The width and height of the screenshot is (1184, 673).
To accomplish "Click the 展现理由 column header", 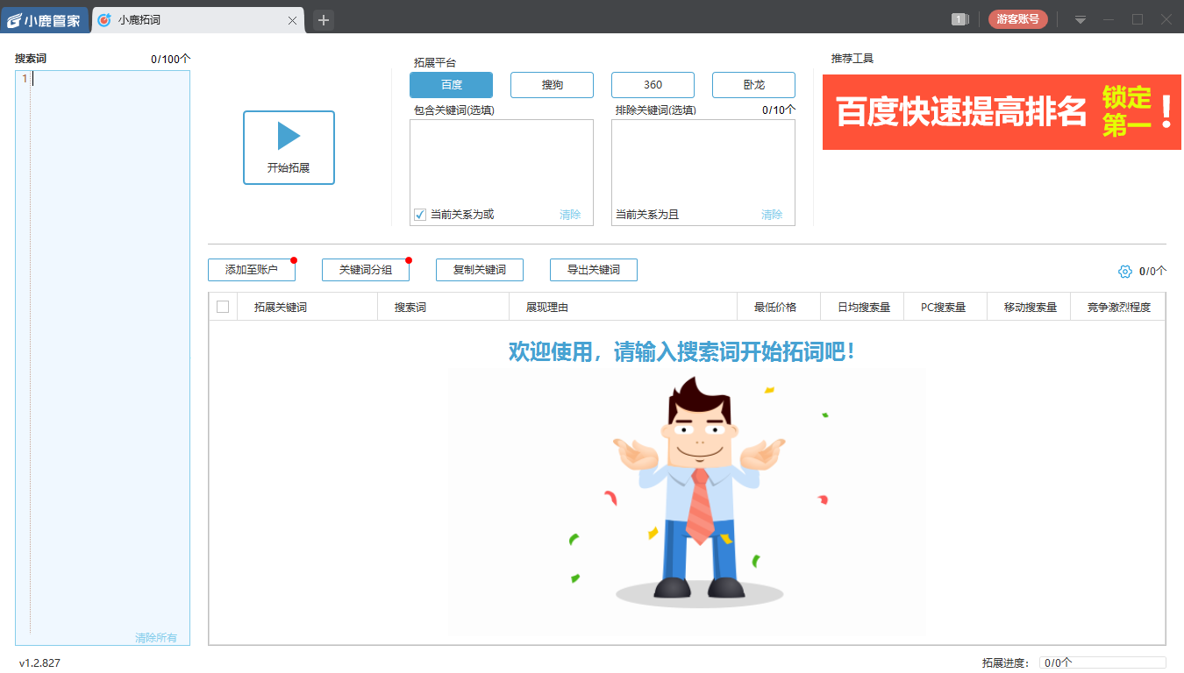I will pyautogui.click(x=623, y=307).
